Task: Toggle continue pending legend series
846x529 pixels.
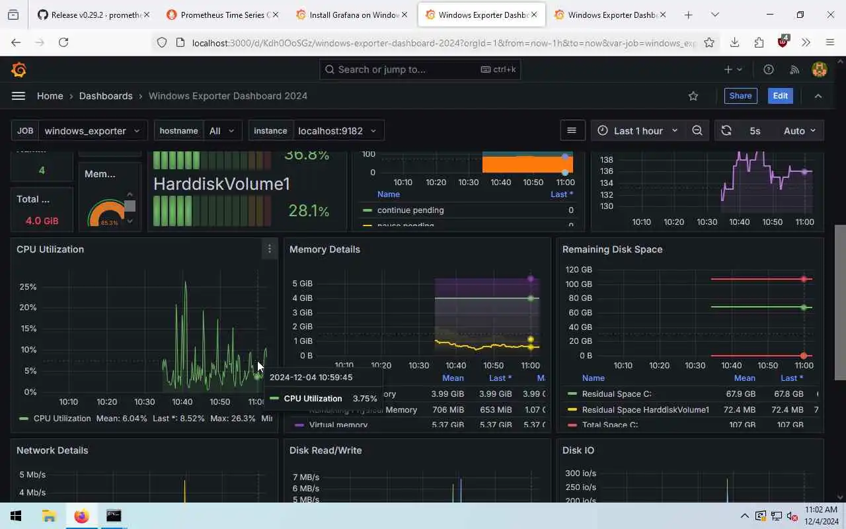Action: [410, 210]
